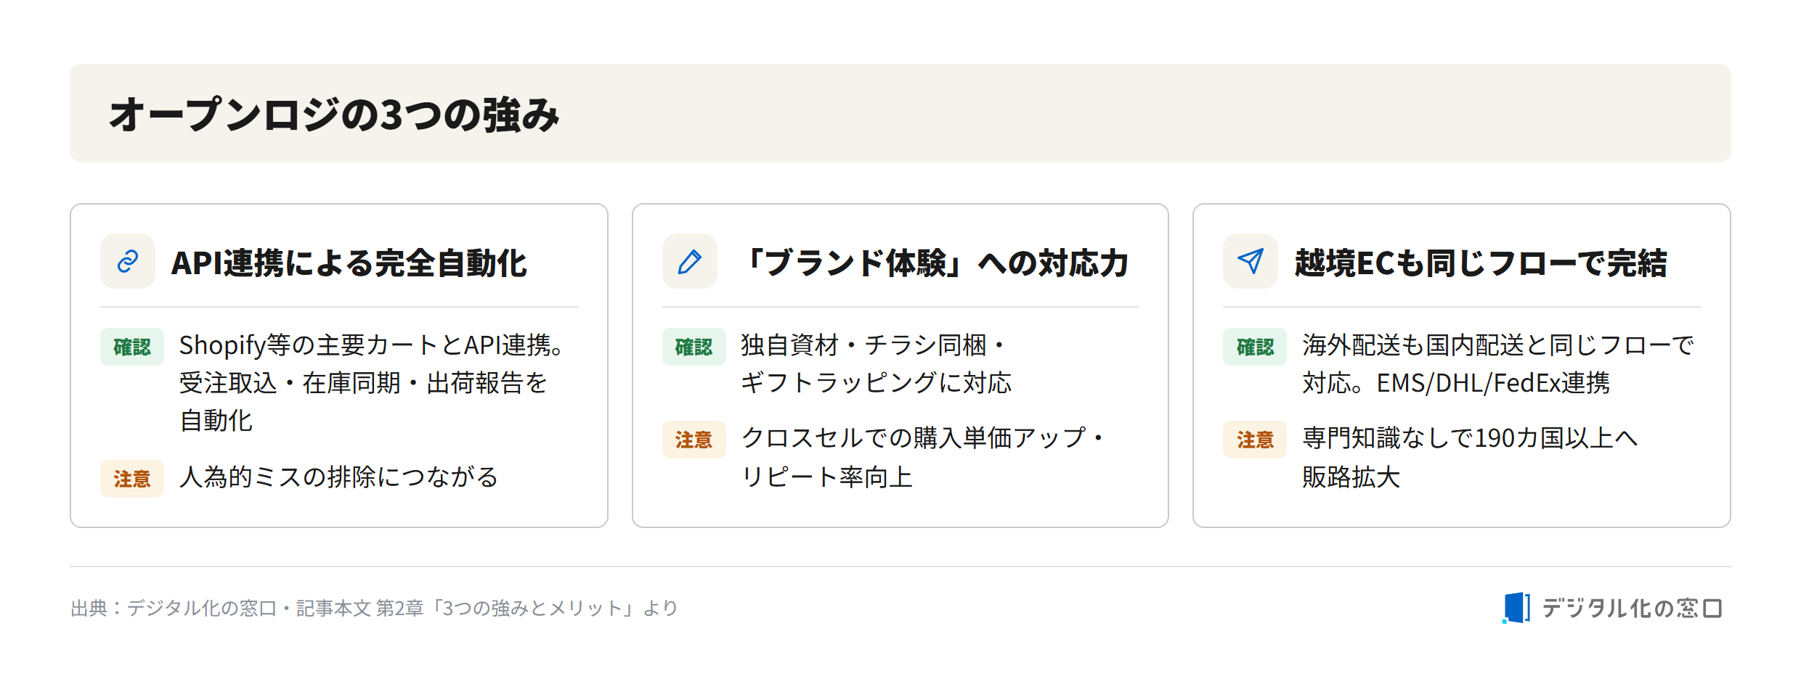Image resolution: width=1801 pixels, height=692 pixels.
Task: Click the orange 注意 badge in the API card
Action: (132, 479)
